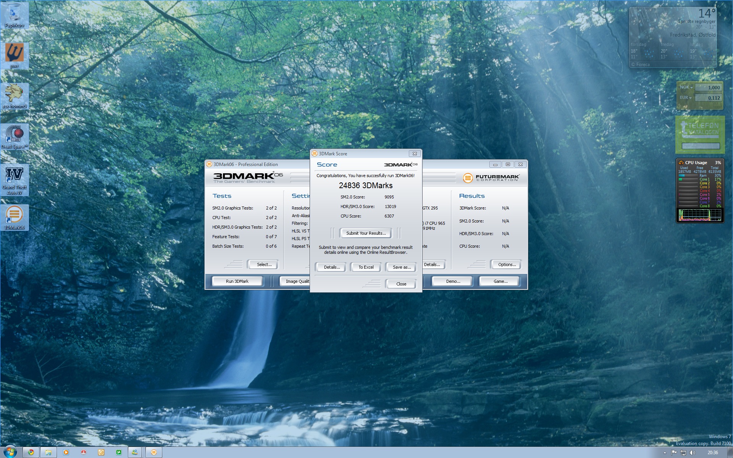Open the Action Center flag icon
733x458 pixels.
coord(674,453)
